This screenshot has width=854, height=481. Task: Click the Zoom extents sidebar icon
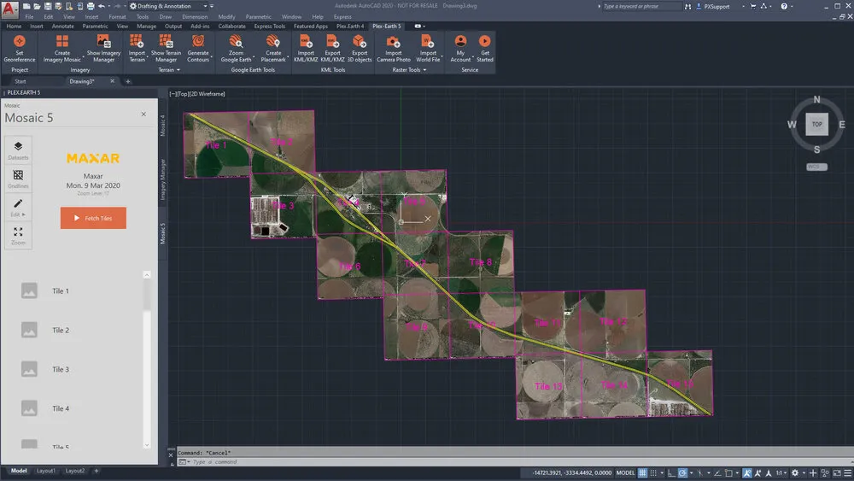18,235
